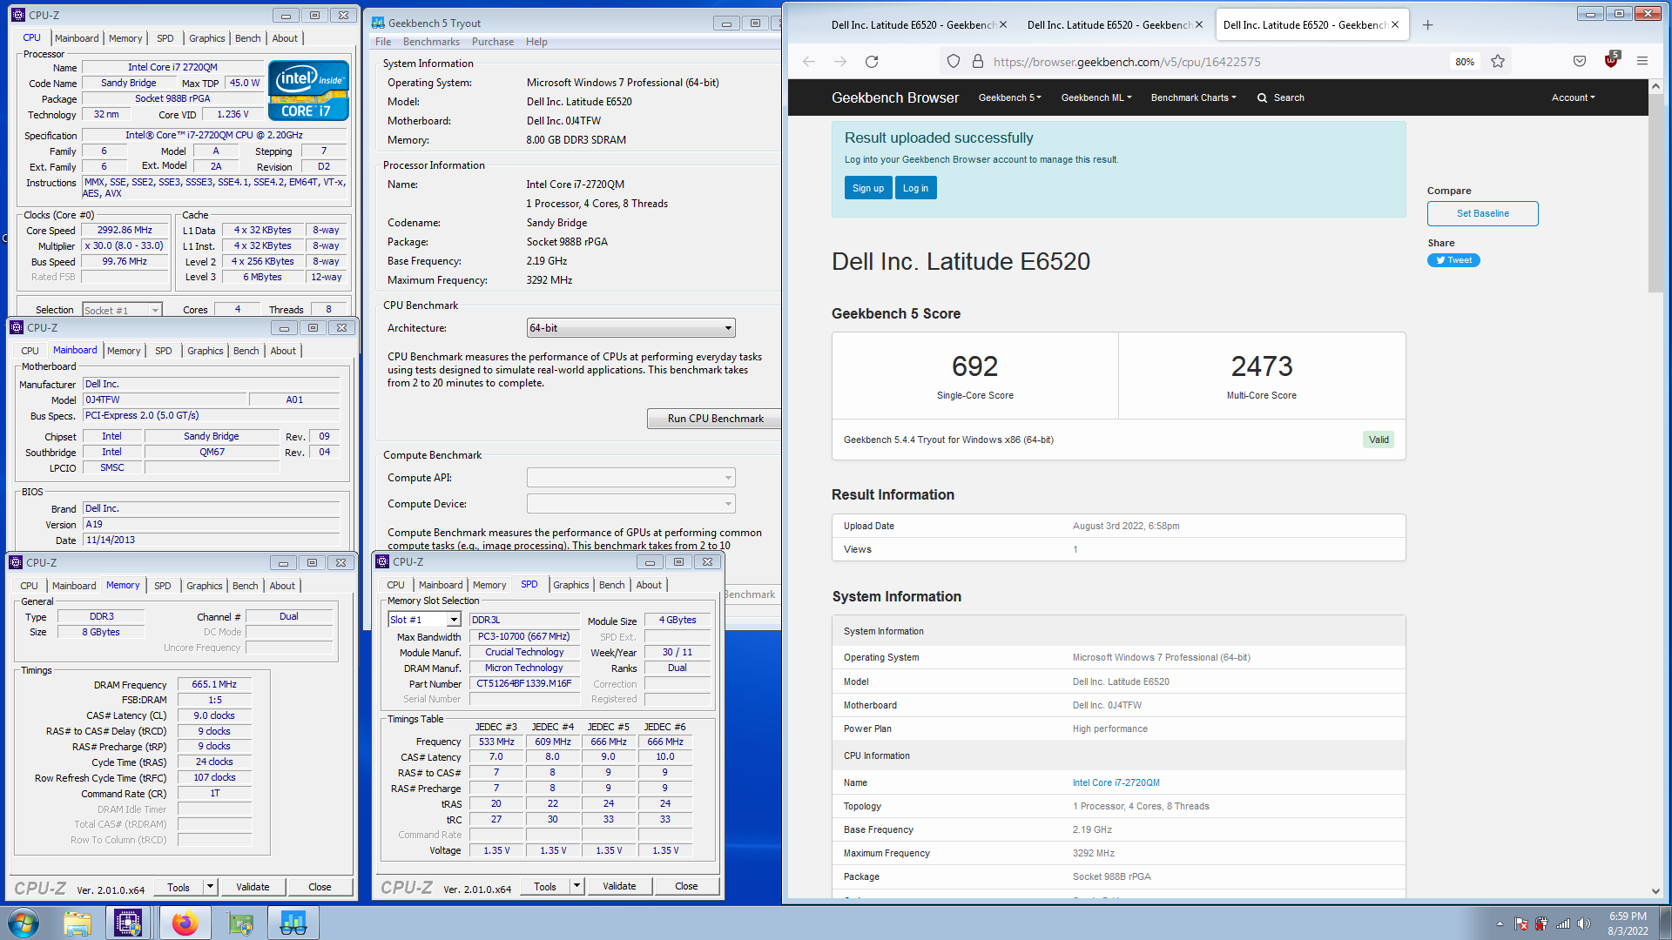1672x940 pixels.
Task: Switch to Bench tab in top CPU-Z window
Action: [248, 38]
